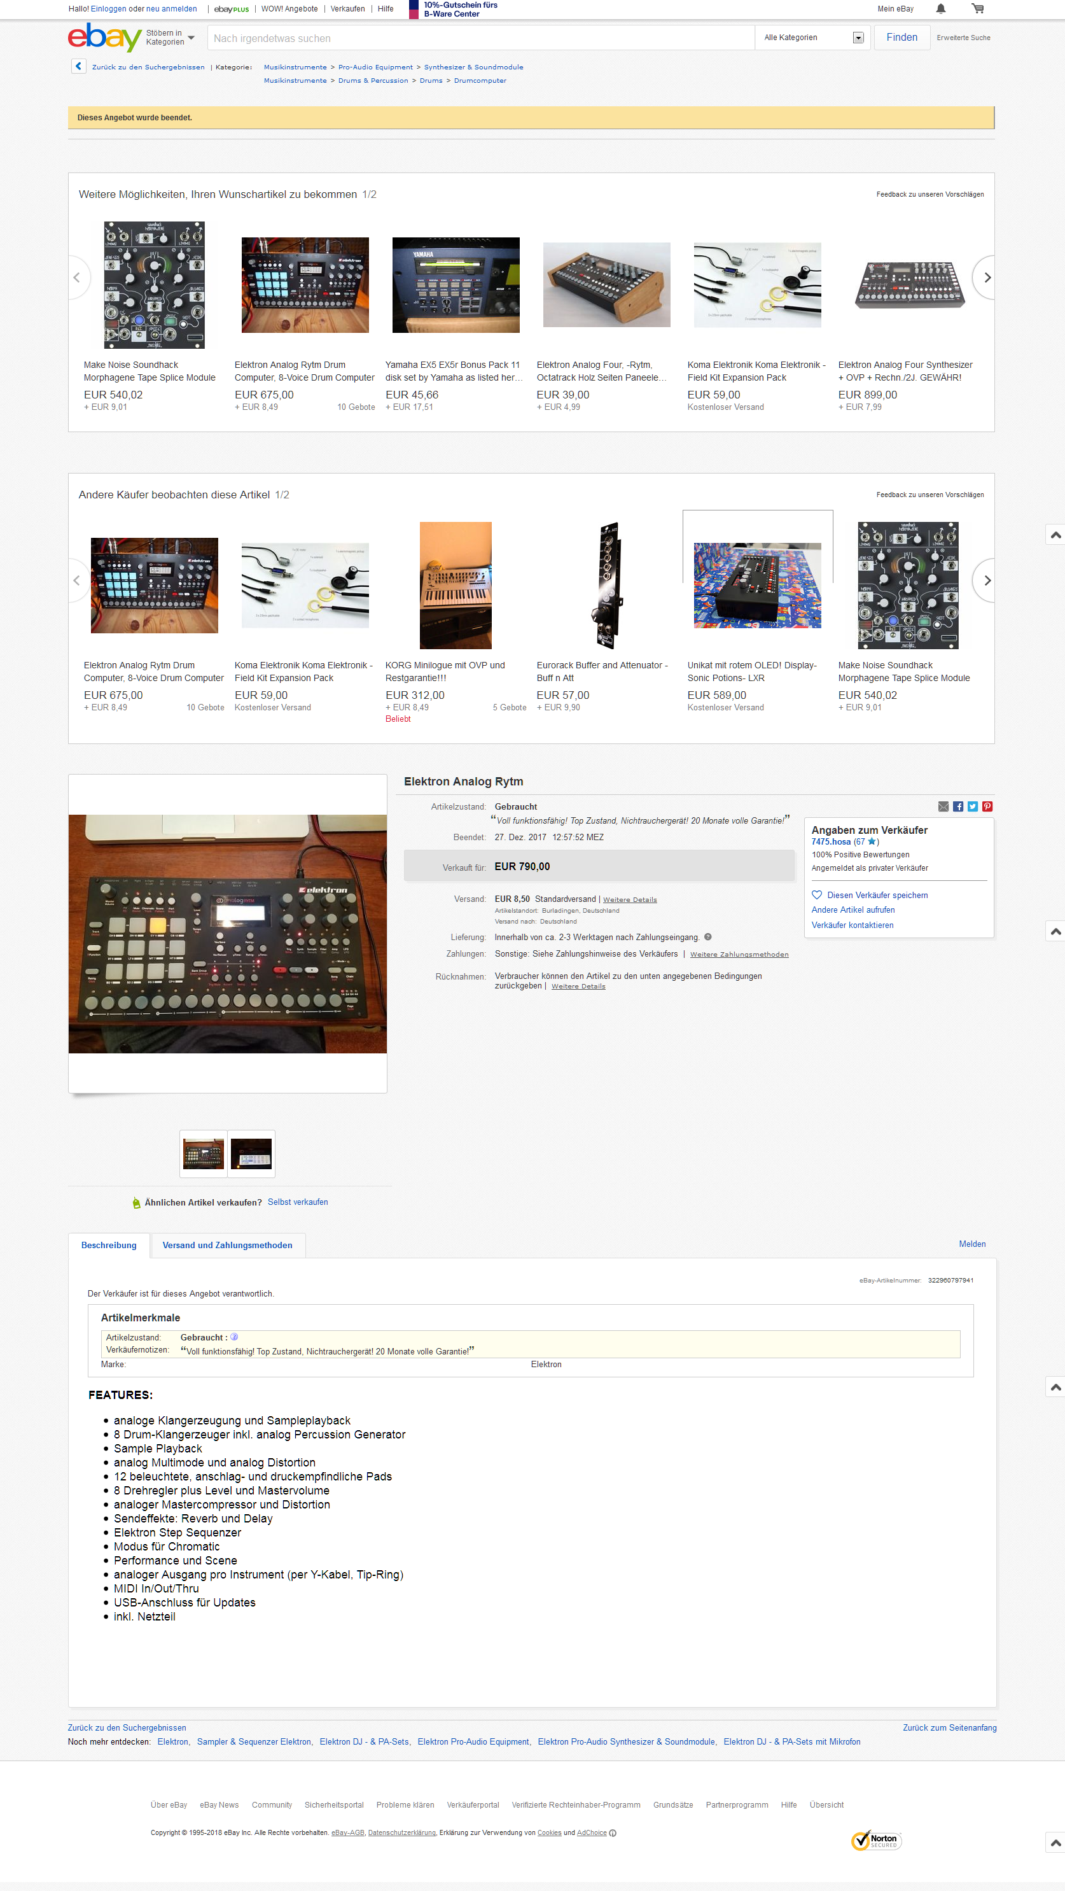Open WOW! Angebote in top menu

pyautogui.click(x=289, y=9)
